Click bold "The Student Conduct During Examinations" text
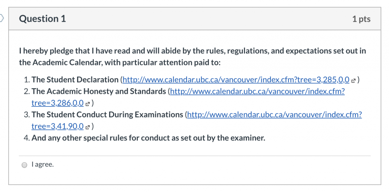 click(108, 115)
